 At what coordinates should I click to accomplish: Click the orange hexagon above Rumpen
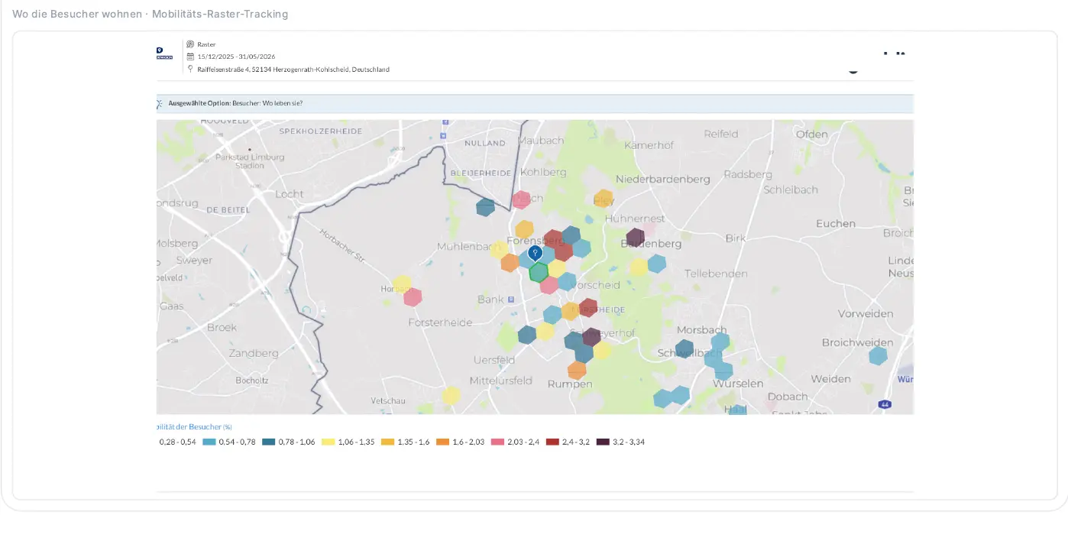click(x=577, y=371)
